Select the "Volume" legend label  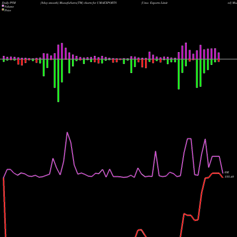(9, 7)
